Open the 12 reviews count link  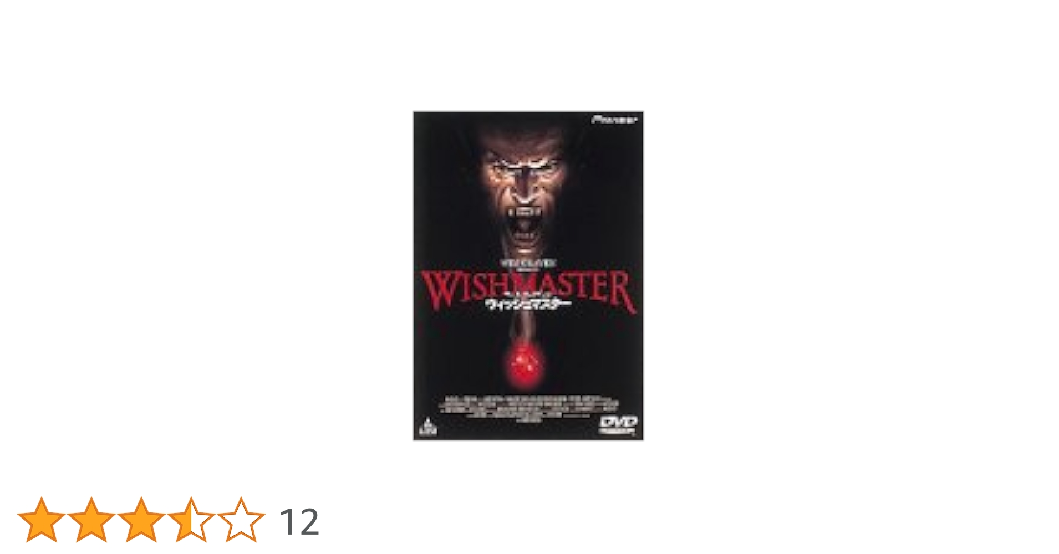pyautogui.click(x=299, y=522)
